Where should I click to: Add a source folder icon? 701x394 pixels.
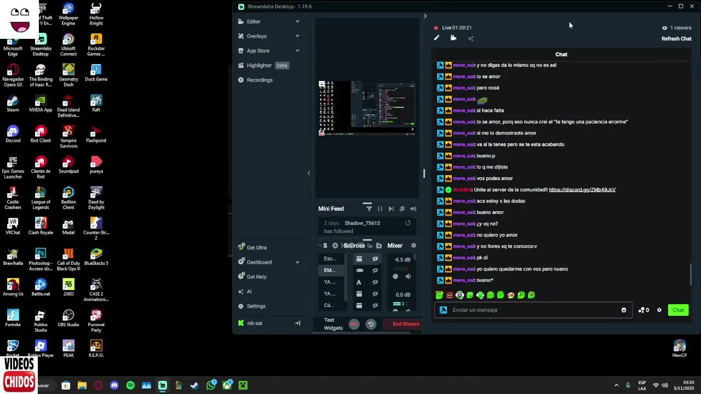pyautogui.click(x=378, y=246)
